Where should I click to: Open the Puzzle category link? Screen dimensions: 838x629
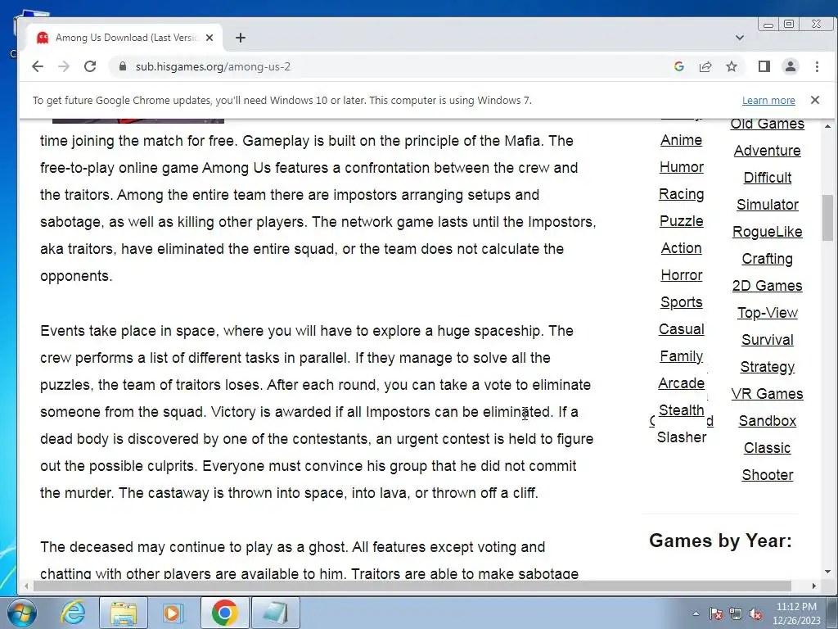point(682,221)
